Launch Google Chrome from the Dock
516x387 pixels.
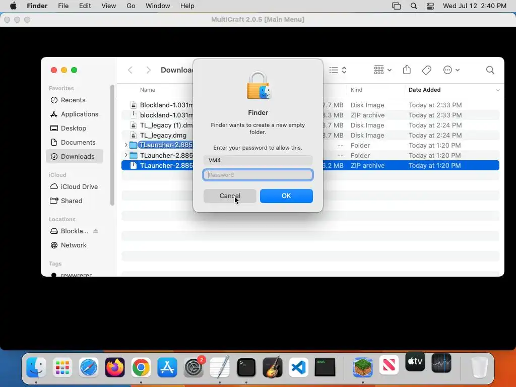(141, 367)
